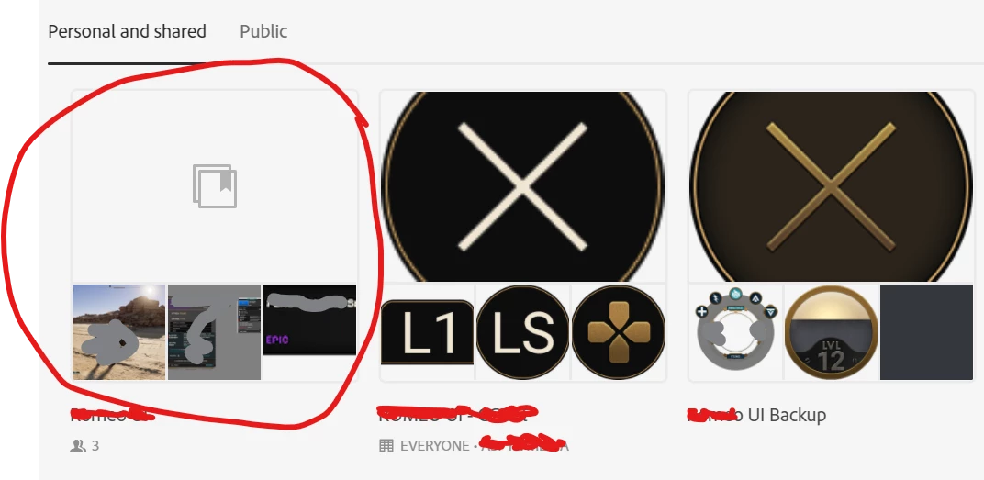Click the collaborator count 3
Viewport: 984px width, 480px height.
95,446
